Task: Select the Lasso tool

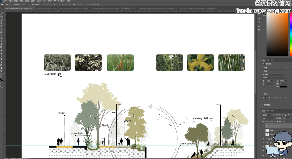Action: [x=1, y=17]
